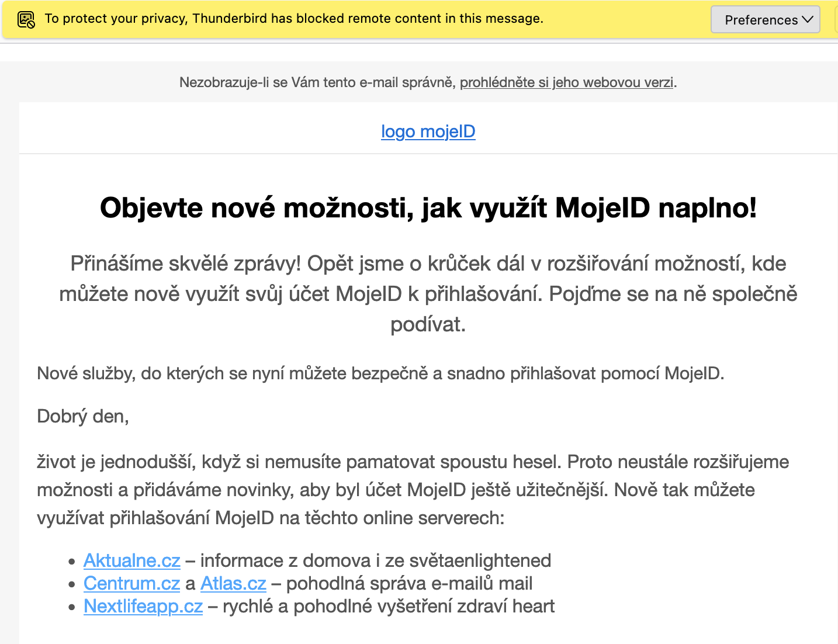Screen dimensions: 838x644
Task: Open the Aktualne.cz link
Action: click(132, 560)
